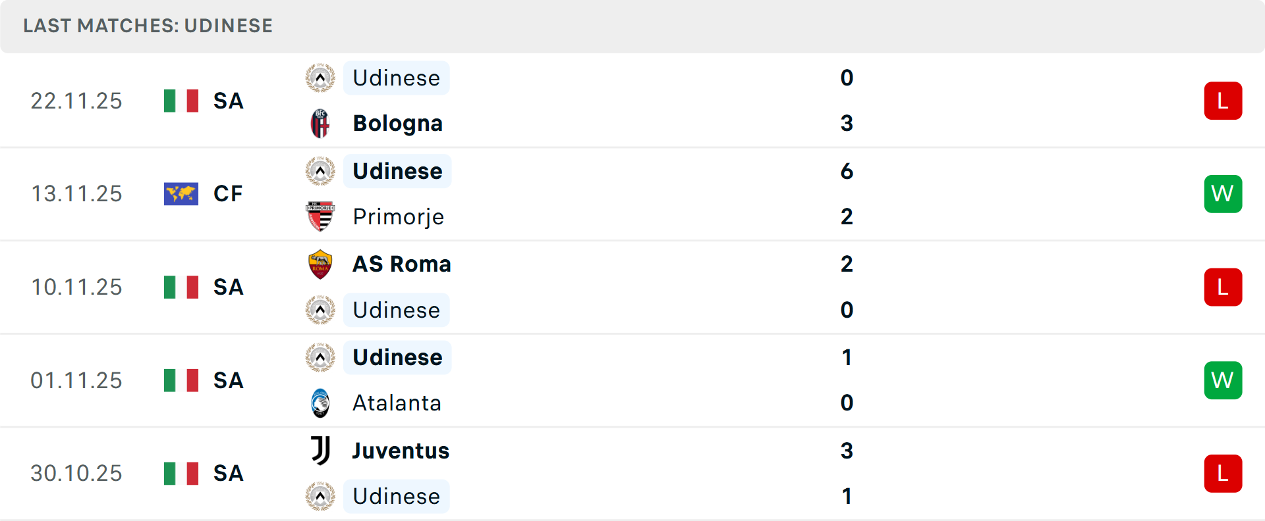
Task: Click the Italy flag on 22.11.25 row
Action: click(181, 101)
